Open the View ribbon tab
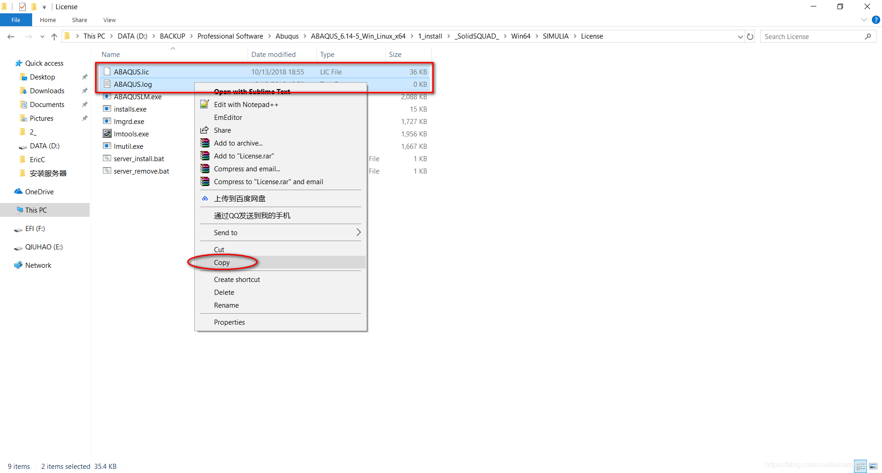 [109, 20]
